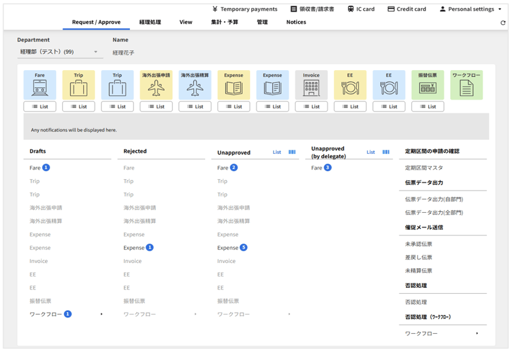Image resolution: width=511 pixels, height=352 pixels.
Task: Open Expense with badge 1 in Rejected
Action: click(138, 248)
